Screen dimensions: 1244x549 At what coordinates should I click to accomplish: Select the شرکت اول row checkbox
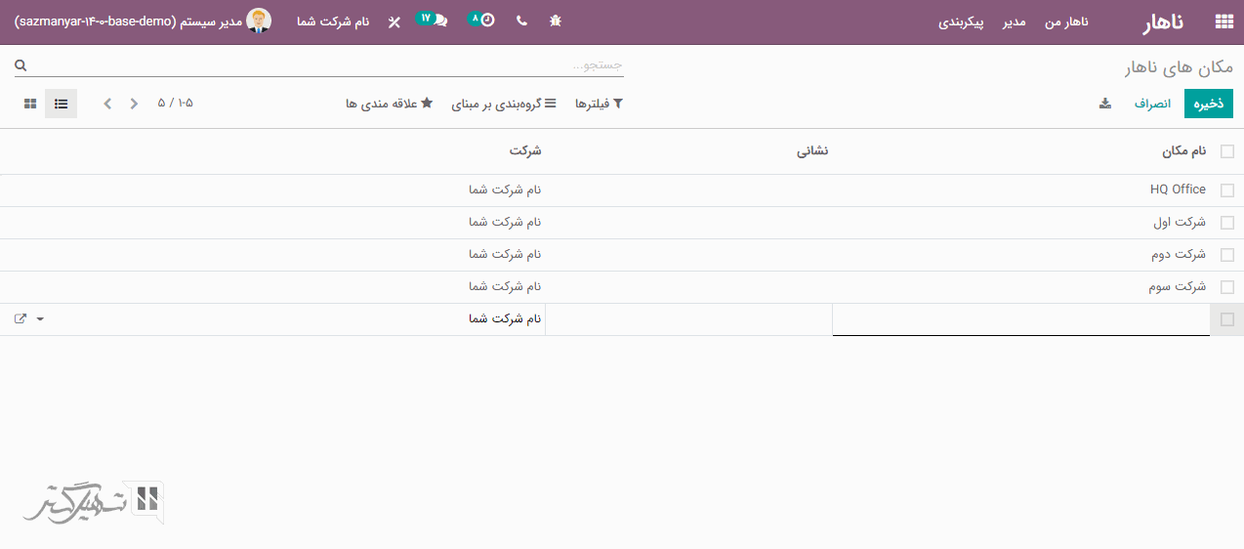point(1226,223)
